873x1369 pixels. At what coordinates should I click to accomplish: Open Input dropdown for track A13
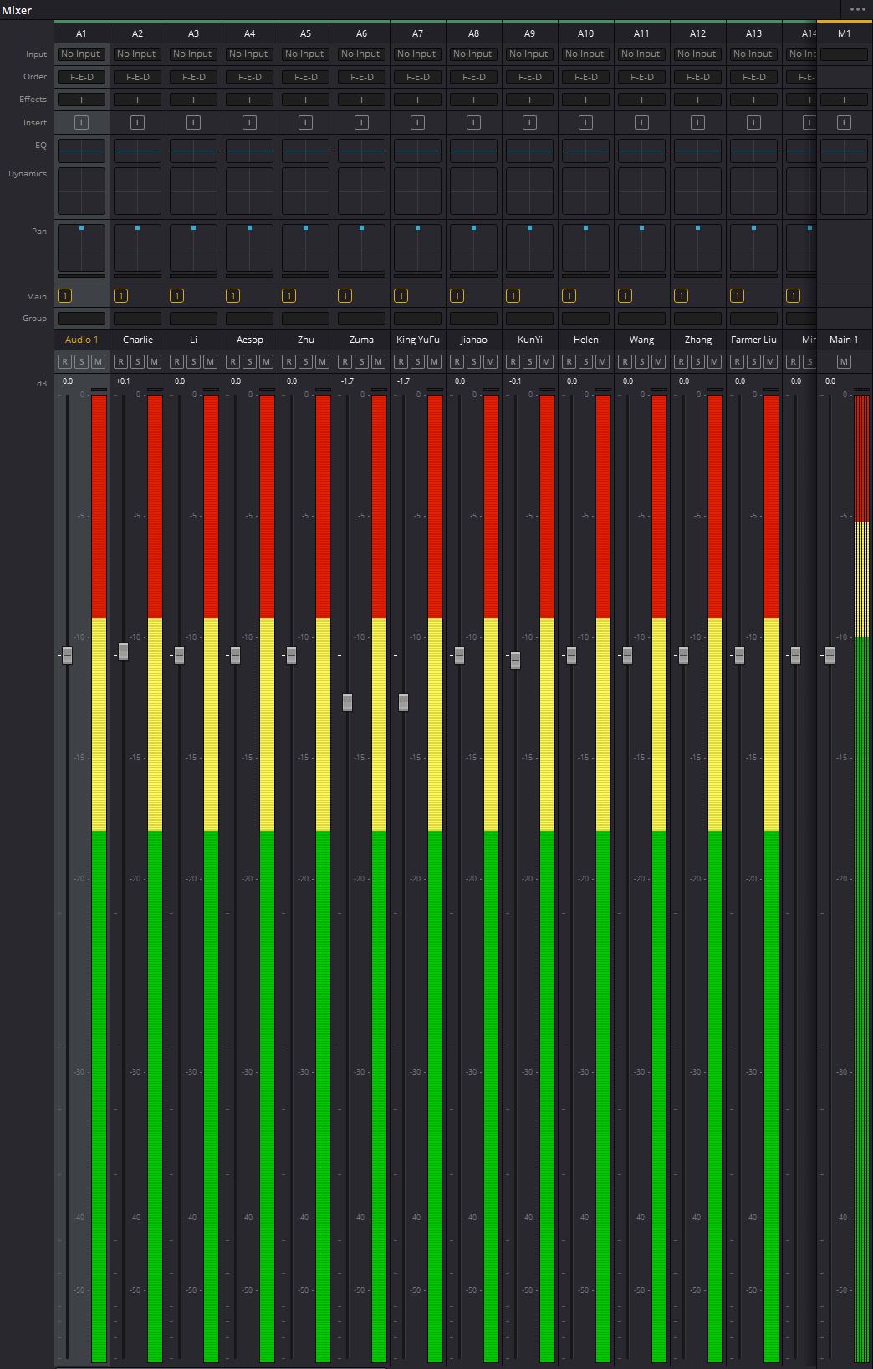(x=753, y=54)
